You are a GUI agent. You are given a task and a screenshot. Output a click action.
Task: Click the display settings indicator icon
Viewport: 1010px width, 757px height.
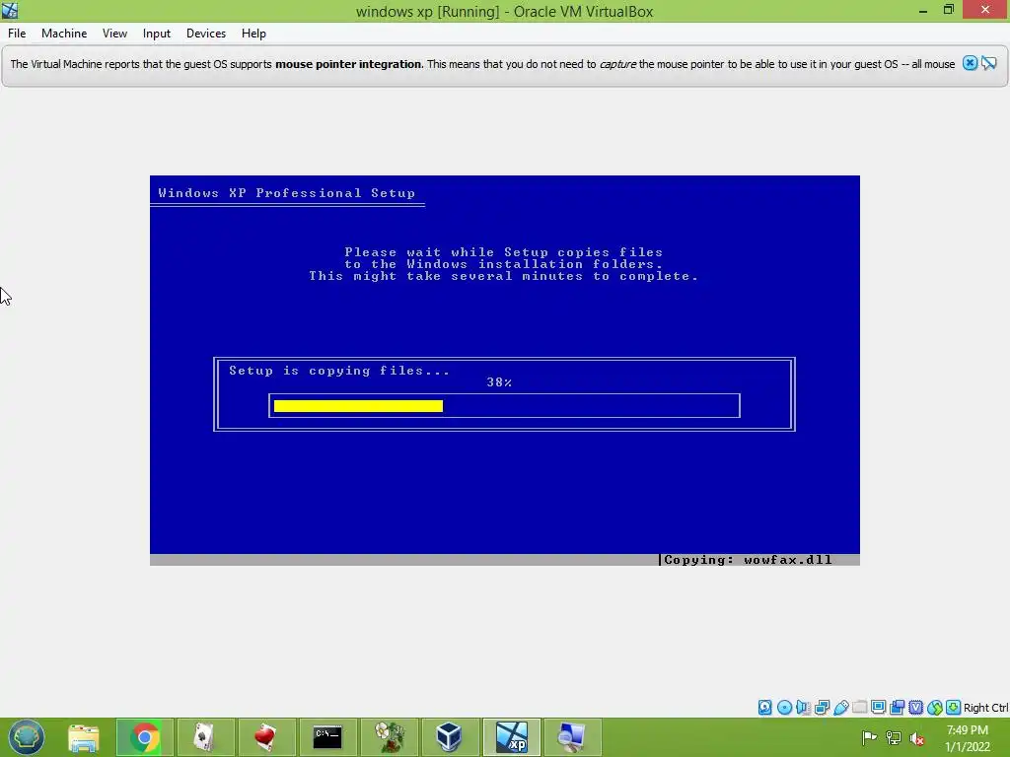878,708
